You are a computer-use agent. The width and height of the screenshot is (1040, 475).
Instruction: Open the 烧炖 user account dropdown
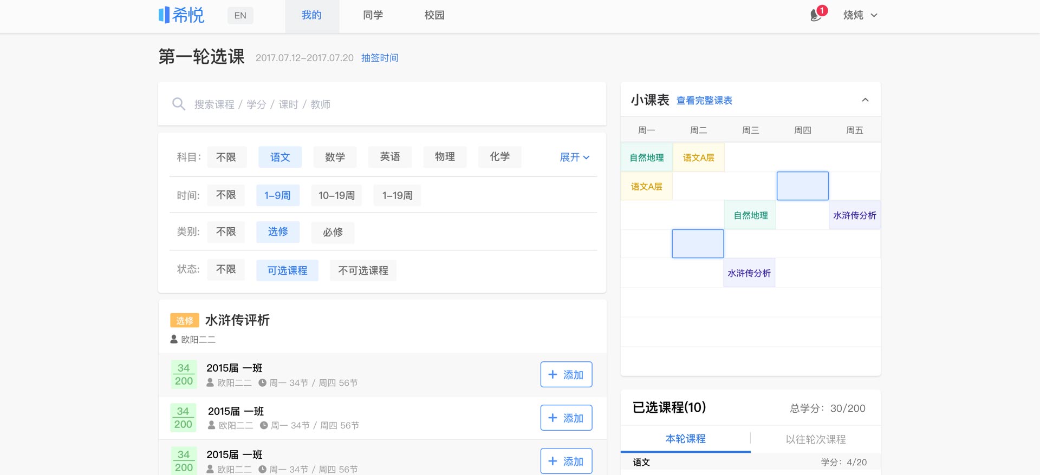tap(860, 15)
